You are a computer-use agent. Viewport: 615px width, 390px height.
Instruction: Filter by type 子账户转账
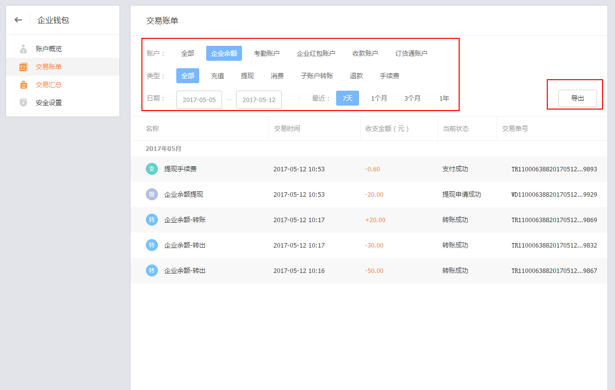(x=317, y=76)
